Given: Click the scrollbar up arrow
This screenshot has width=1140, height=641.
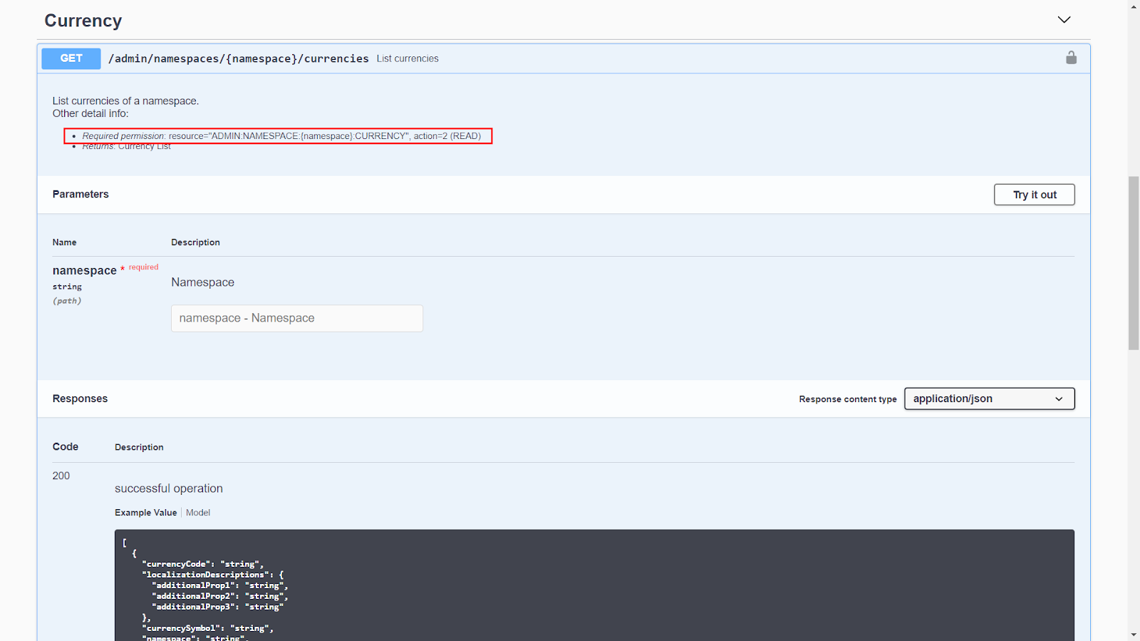Looking at the screenshot, I should (1134, 6).
